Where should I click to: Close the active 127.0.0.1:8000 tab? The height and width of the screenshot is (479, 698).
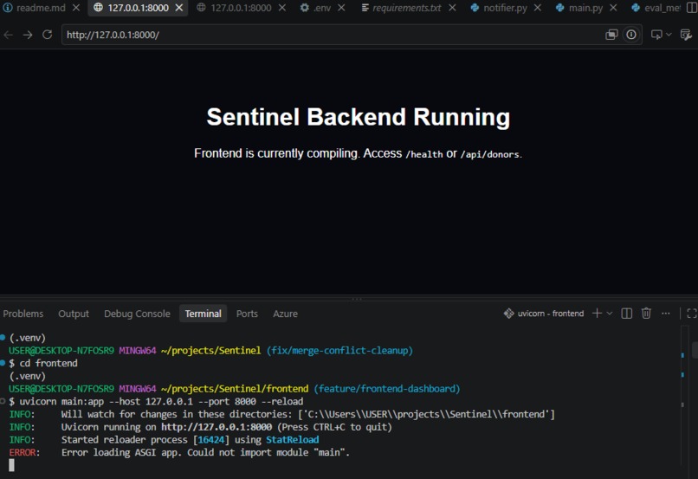tap(179, 8)
